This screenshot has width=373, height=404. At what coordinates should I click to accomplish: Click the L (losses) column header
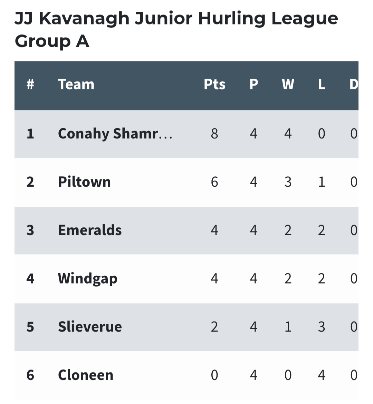click(322, 85)
